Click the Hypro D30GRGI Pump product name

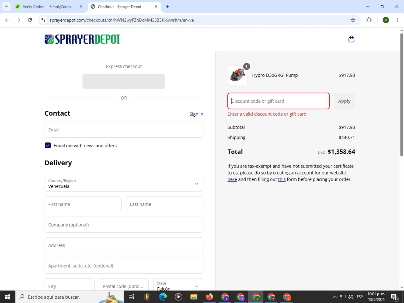275,75
